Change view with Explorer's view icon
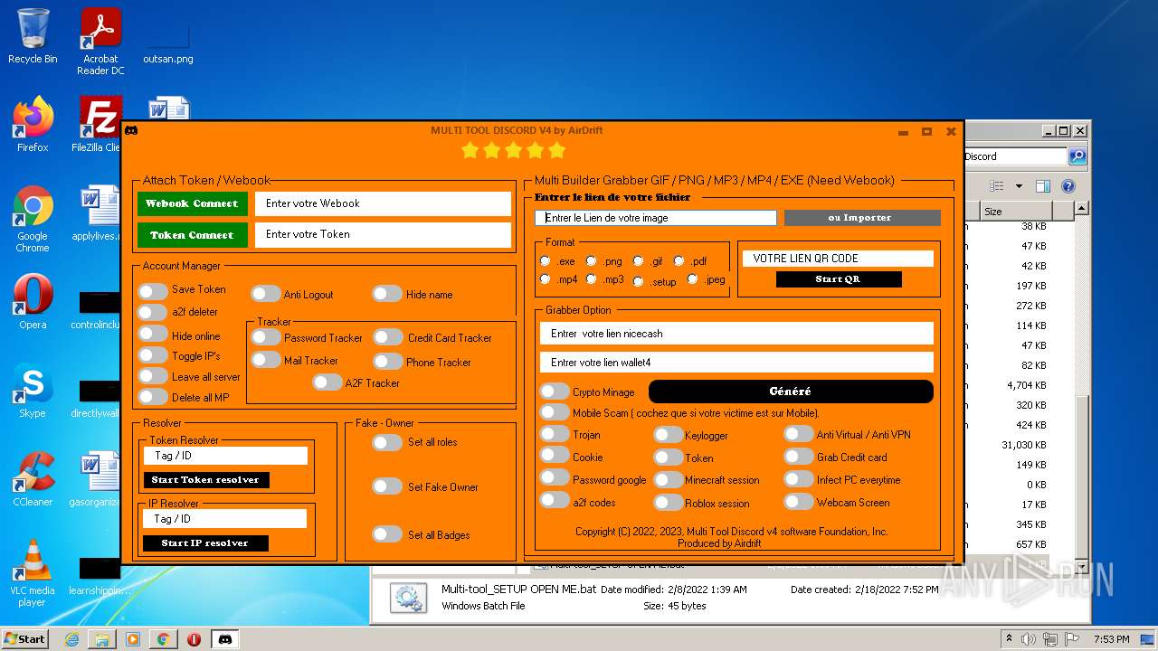Image resolution: width=1158 pixels, height=651 pixels. coord(997,186)
